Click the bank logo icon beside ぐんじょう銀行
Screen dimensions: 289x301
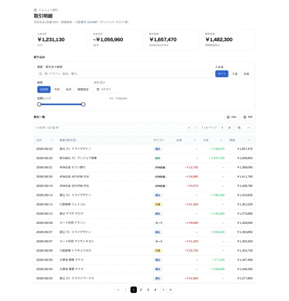pos(35,10)
